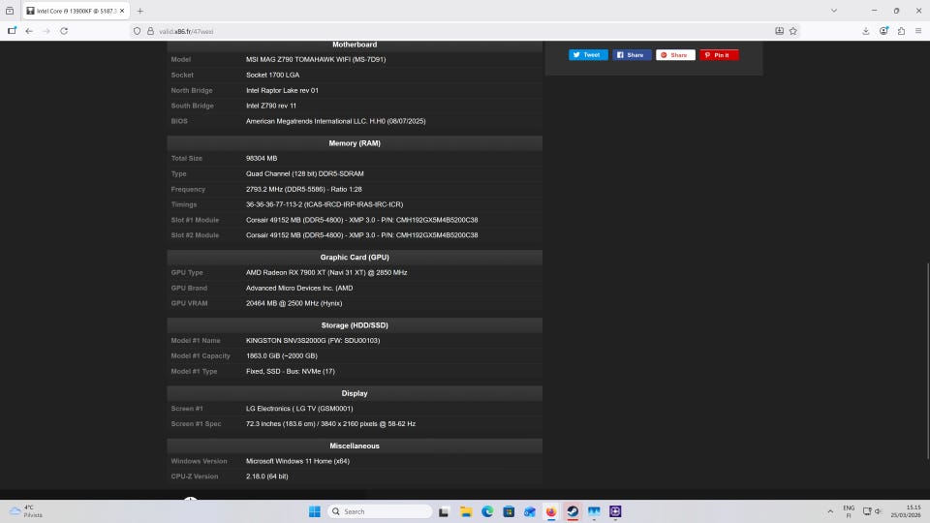Click KINGSTON SNV3S2000G storage name
Screen dimensions: 930x523
coord(313,340)
